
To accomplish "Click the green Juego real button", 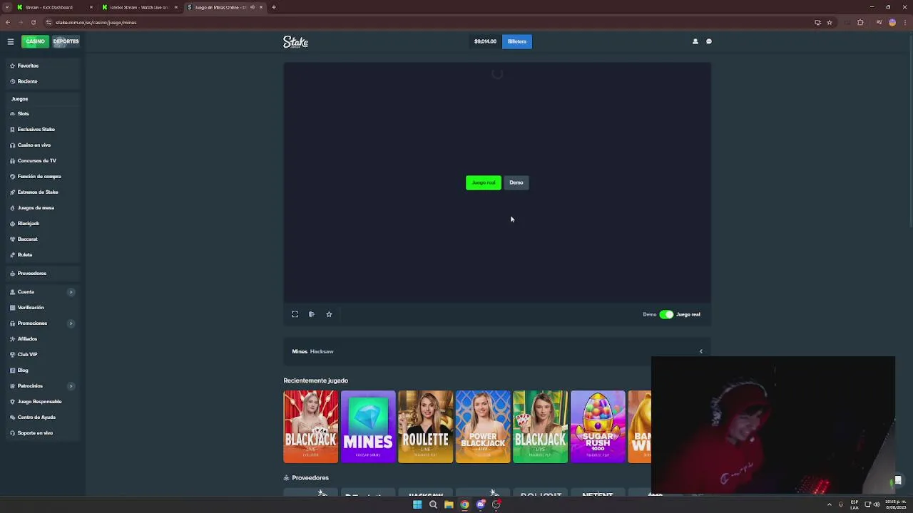I will 484,183.
